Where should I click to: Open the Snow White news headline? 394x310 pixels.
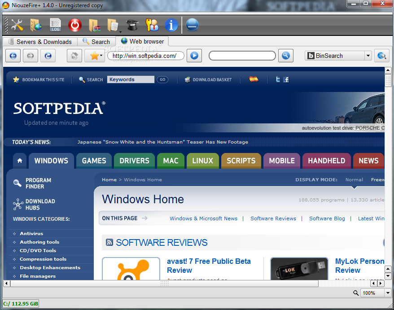pyautogui.click(x=163, y=142)
